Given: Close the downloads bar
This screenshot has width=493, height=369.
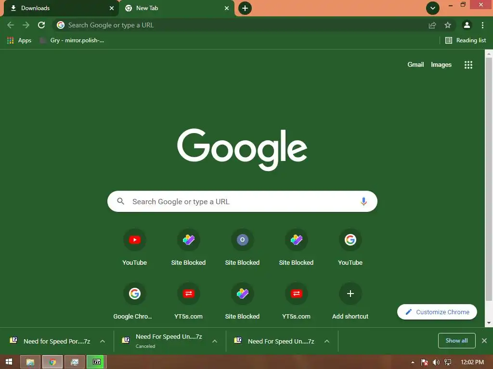Looking at the screenshot, I should click(x=484, y=341).
